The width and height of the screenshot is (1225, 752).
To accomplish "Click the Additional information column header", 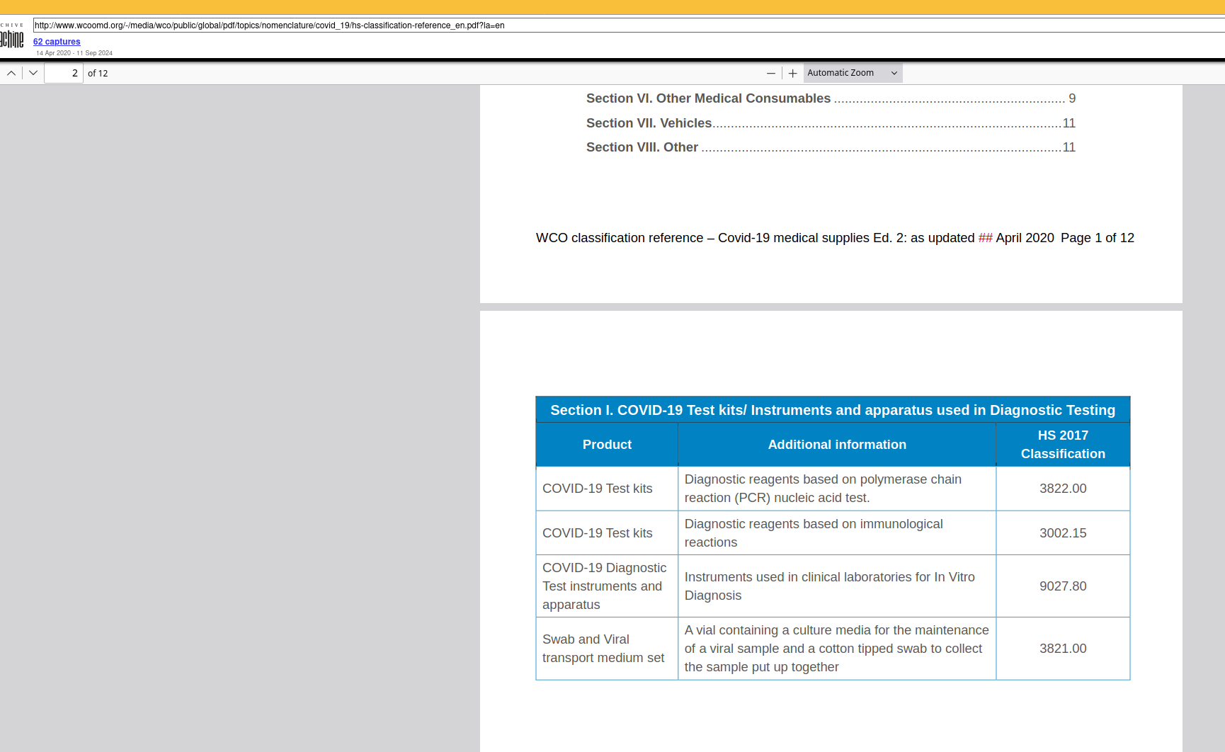I will pos(837,445).
